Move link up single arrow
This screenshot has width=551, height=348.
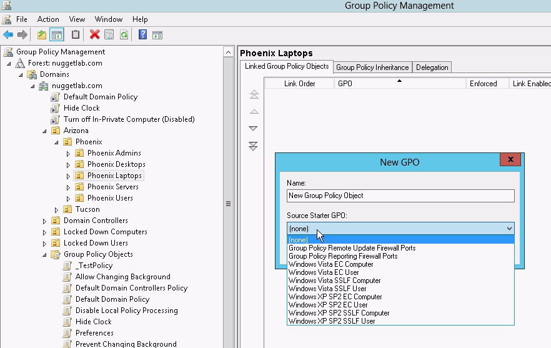pos(254,111)
